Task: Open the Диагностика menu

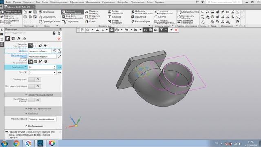Action: [93, 2]
